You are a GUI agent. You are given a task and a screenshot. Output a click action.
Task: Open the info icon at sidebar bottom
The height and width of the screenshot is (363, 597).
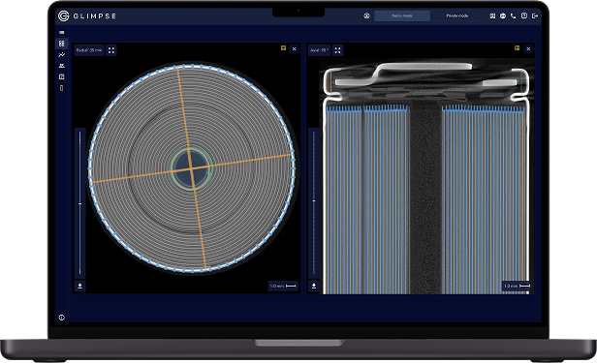[62, 318]
